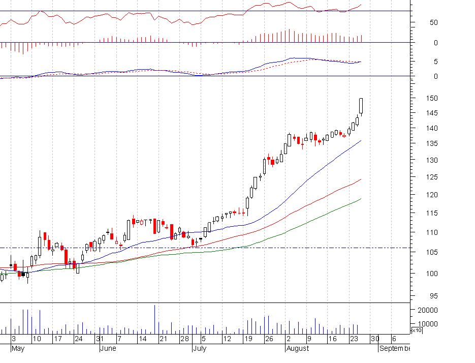Viewport: 475px width, 363px height.
Task: Click the date label '3' in May
Action: [14, 339]
